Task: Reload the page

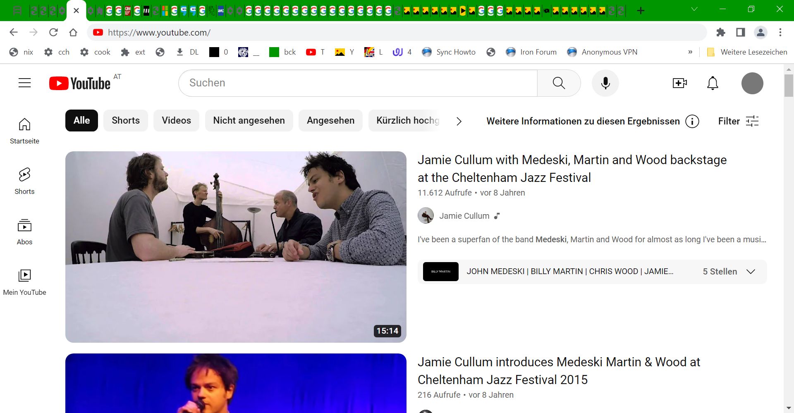Action: 53,32
